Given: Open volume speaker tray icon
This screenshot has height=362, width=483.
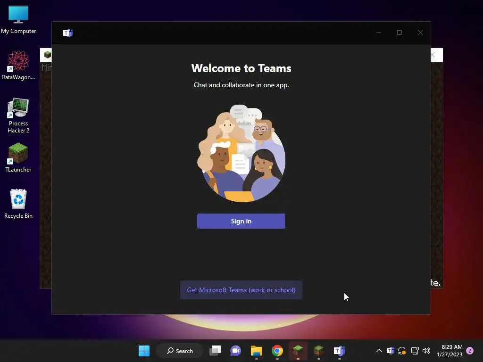Looking at the screenshot, I should pyautogui.click(x=426, y=351).
